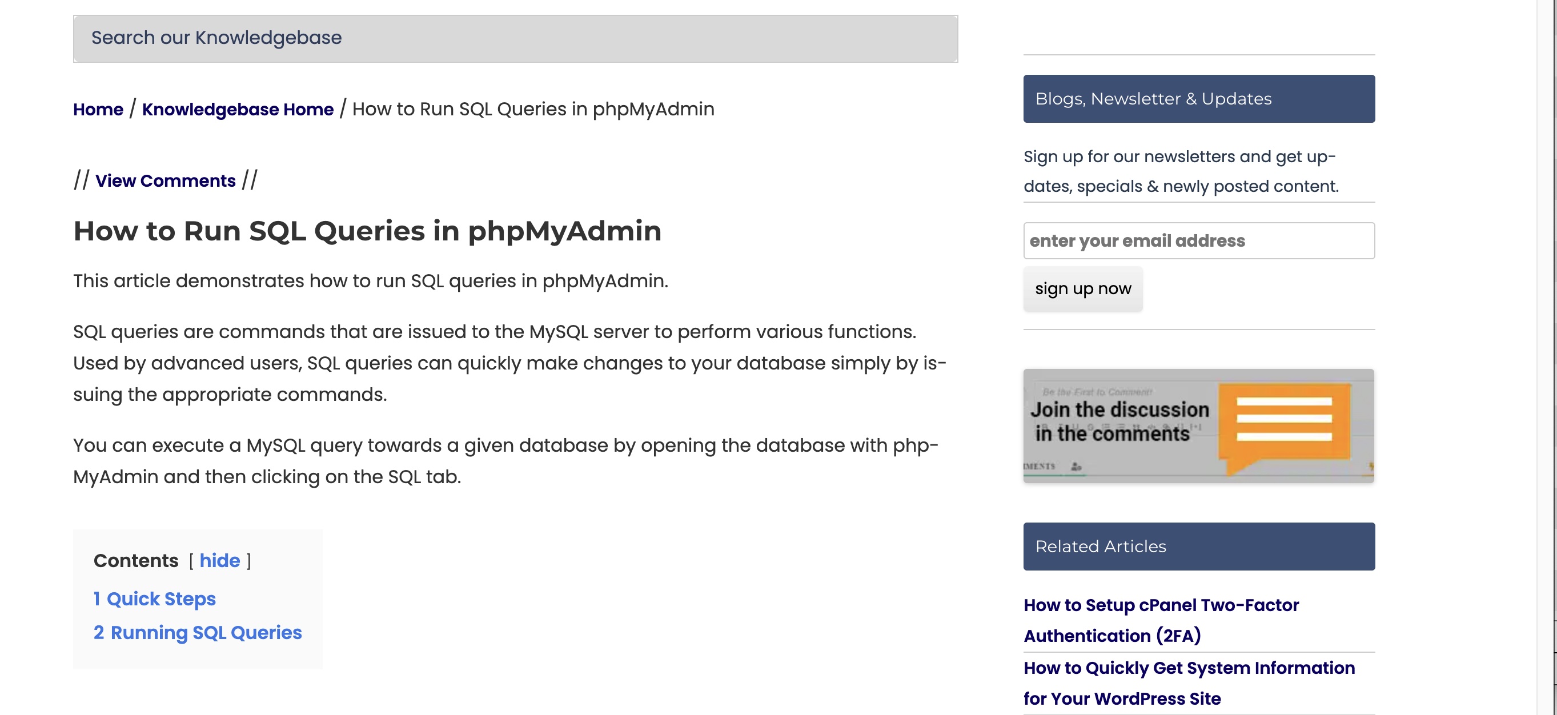The width and height of the screenshot is (1557, 715).
Task: Click current page breadcrumb text
Action: [x=533, y=110]
